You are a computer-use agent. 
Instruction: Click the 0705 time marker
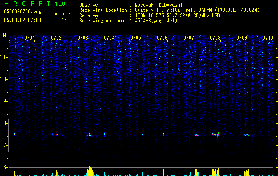coord(136,38)
